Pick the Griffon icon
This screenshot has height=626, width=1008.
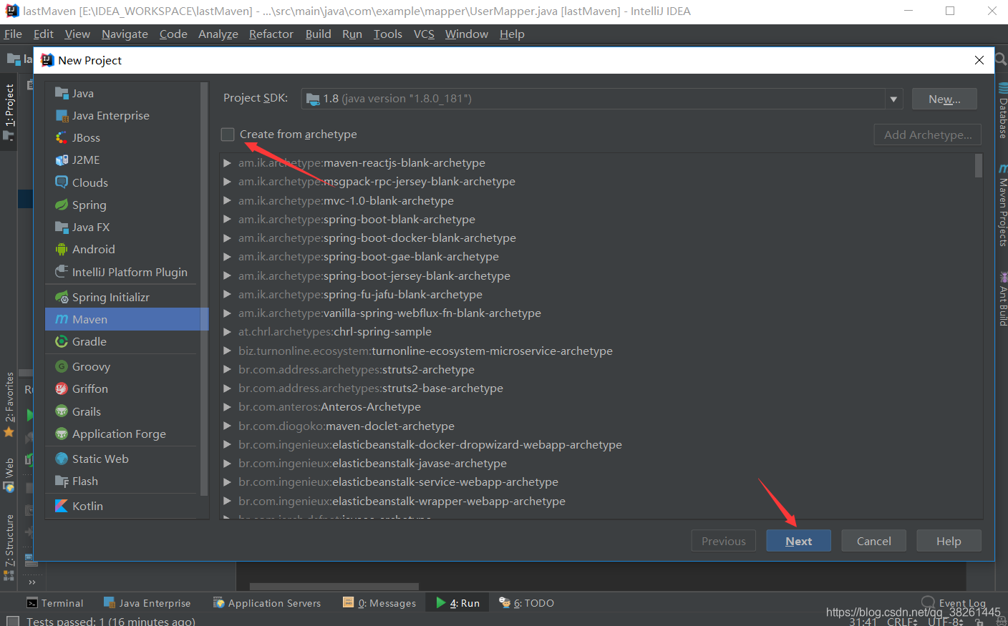pyautogui.click(x=62, y=388)
